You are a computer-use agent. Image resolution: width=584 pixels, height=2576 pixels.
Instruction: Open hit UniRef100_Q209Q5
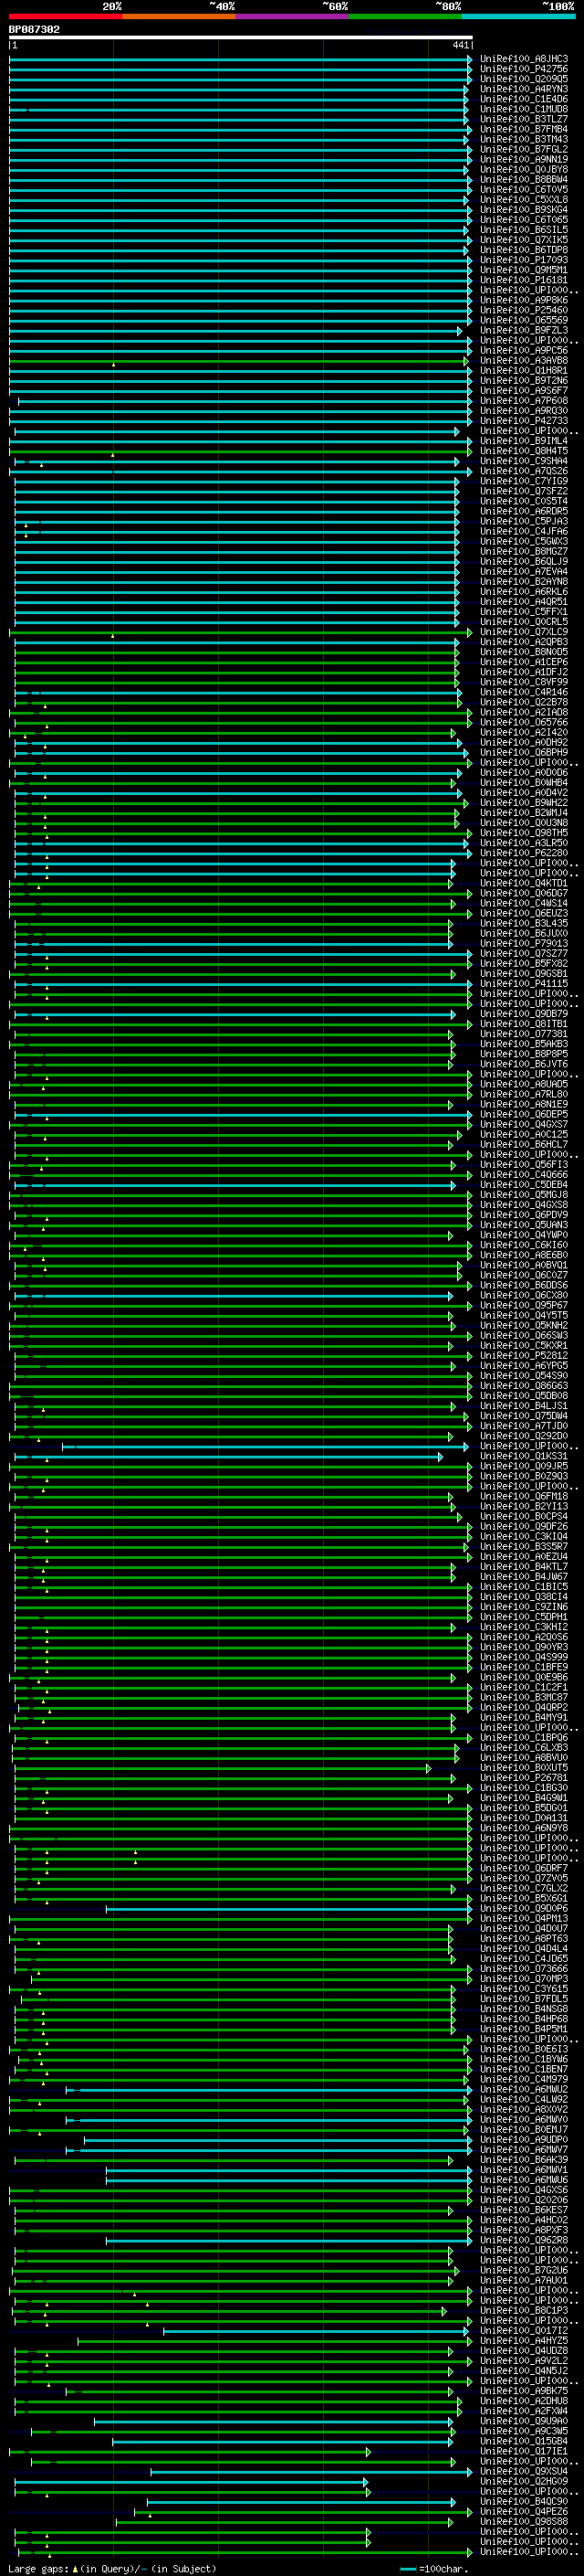(524, 79)
